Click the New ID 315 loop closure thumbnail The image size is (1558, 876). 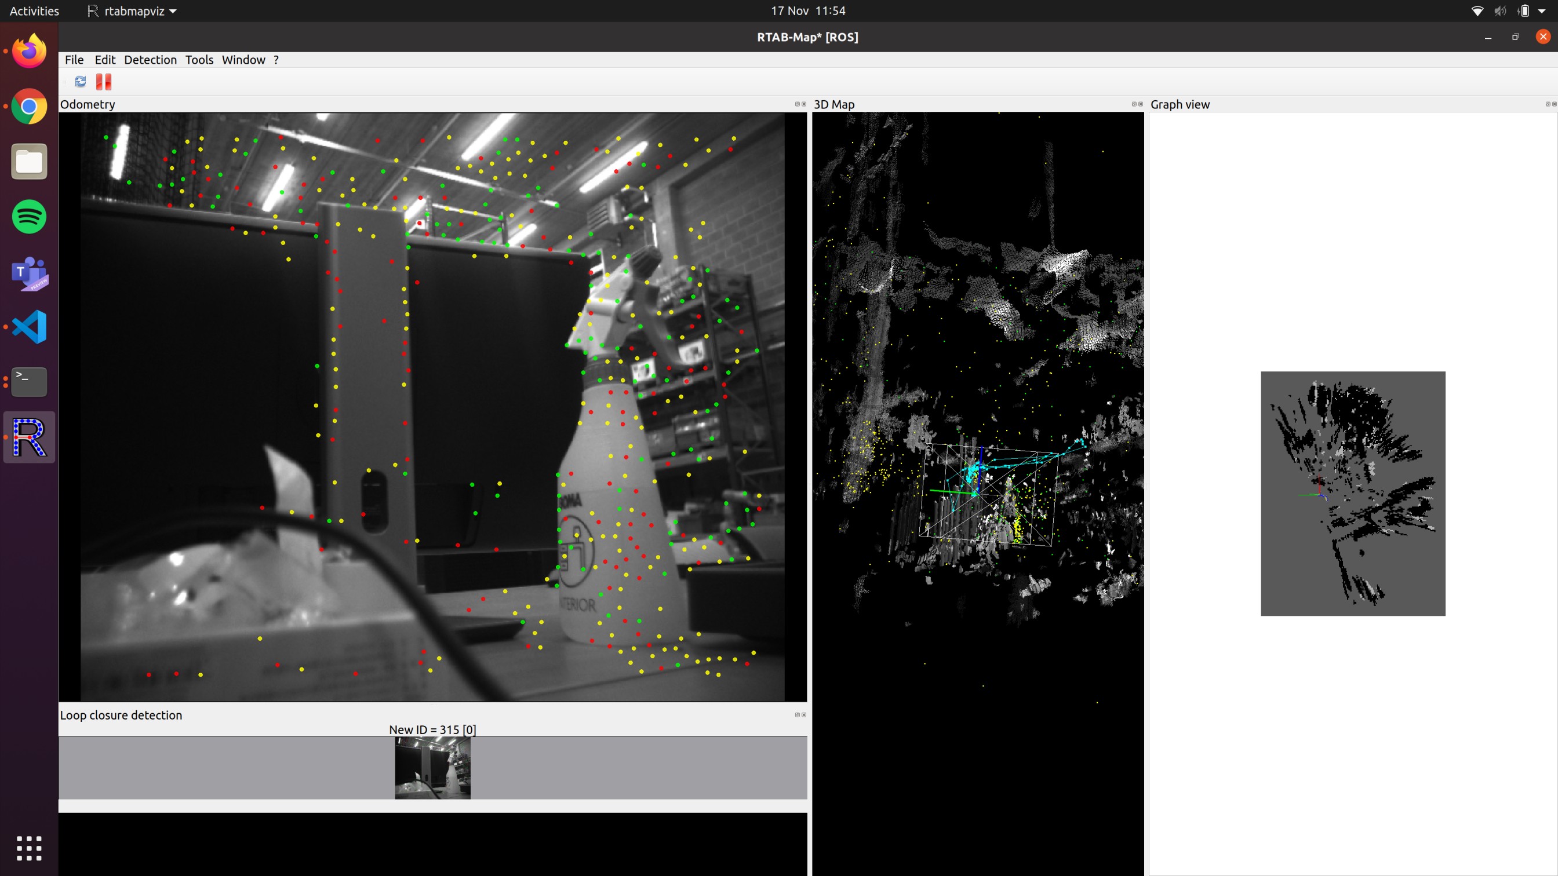(x=432, y=768)
